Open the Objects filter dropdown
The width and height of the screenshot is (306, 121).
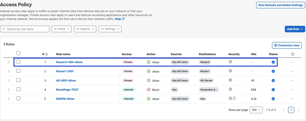pyautogui.click(x=85, y=29)
